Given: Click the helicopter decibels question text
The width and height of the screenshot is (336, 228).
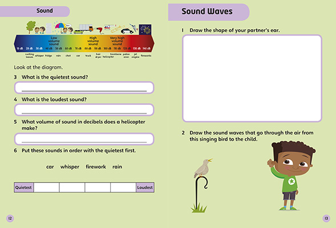Looking at the screenshot, I should [x=83, y=125].
